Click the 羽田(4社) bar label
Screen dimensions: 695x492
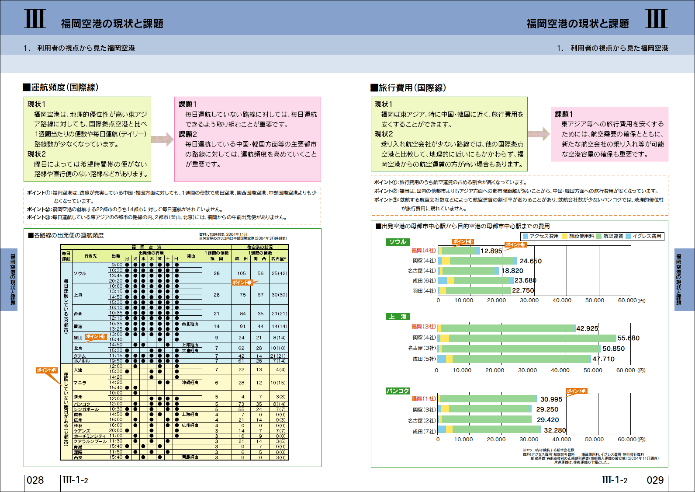[x=424, y=291]
